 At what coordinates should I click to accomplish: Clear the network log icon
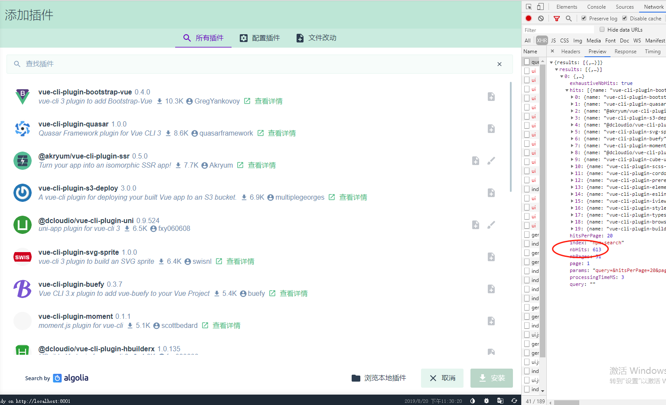(x=541, y=18)
